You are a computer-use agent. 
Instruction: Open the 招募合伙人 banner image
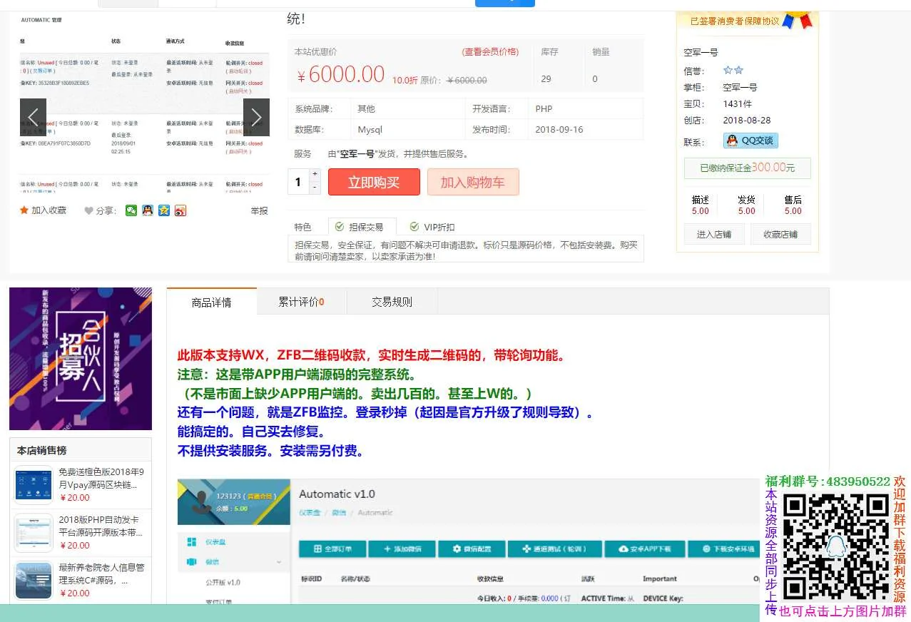[81, 358]
